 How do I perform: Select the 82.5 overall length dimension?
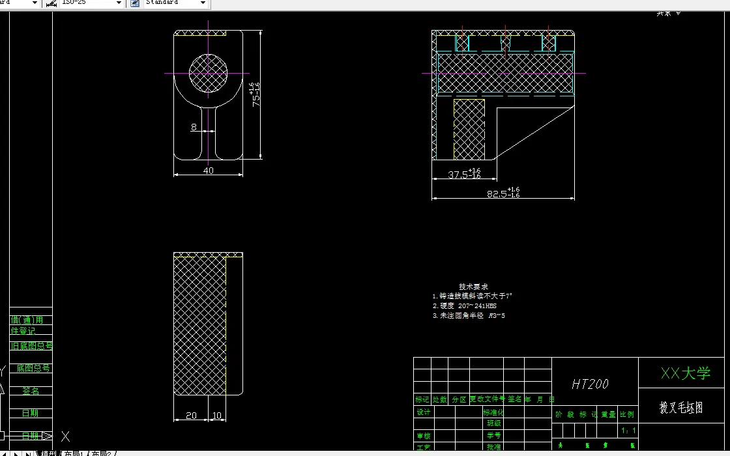click(503, 193)
